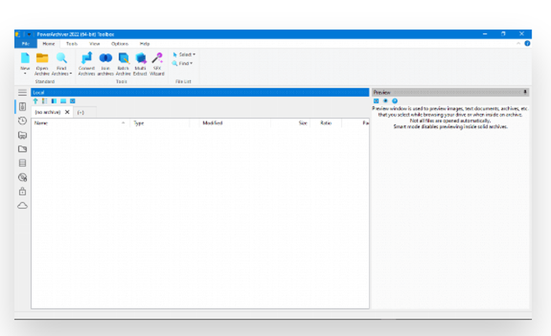Collapse the ribbon with the chevron
This screenshot has width=551, height=336.
(518, 43)
